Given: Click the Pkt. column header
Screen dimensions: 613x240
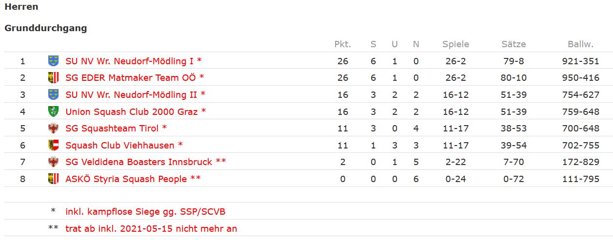Looking at the screenshot, I should click(342, 44).
